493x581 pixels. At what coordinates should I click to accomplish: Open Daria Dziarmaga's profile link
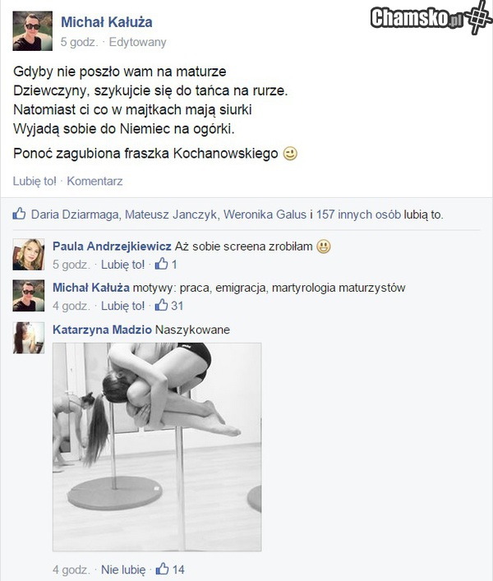[x=75, y=214]
